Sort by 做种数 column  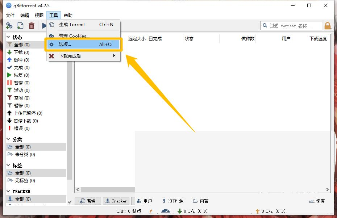coord(237,39)
